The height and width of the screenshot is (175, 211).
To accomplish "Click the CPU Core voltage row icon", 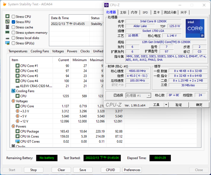I will 18,106.
